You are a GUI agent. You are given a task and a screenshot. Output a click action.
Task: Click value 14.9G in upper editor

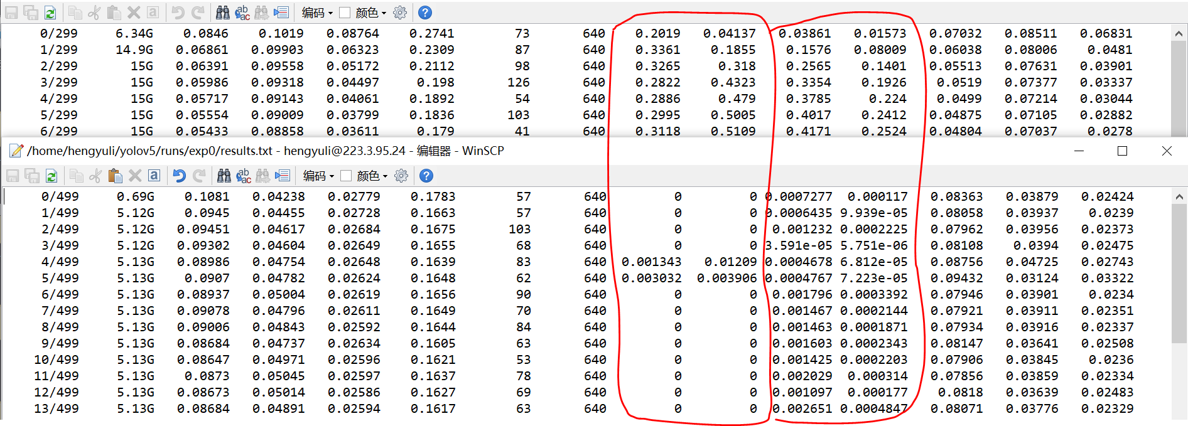coord(134,50)
